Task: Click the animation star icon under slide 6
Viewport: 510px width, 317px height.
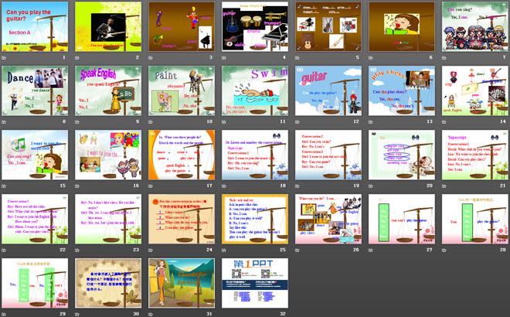Action: [x=371, y=58]
